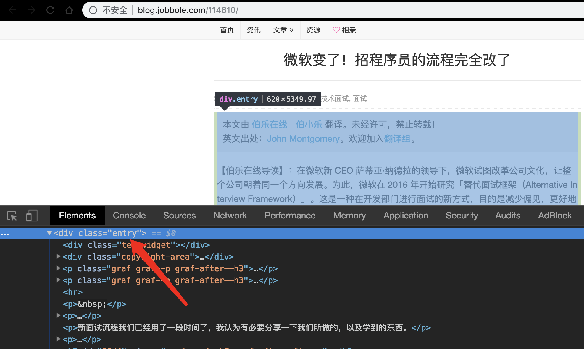Collapse the div class="entry" node
Viewport: 584px width, 349px height.
(x=49, y=233)
